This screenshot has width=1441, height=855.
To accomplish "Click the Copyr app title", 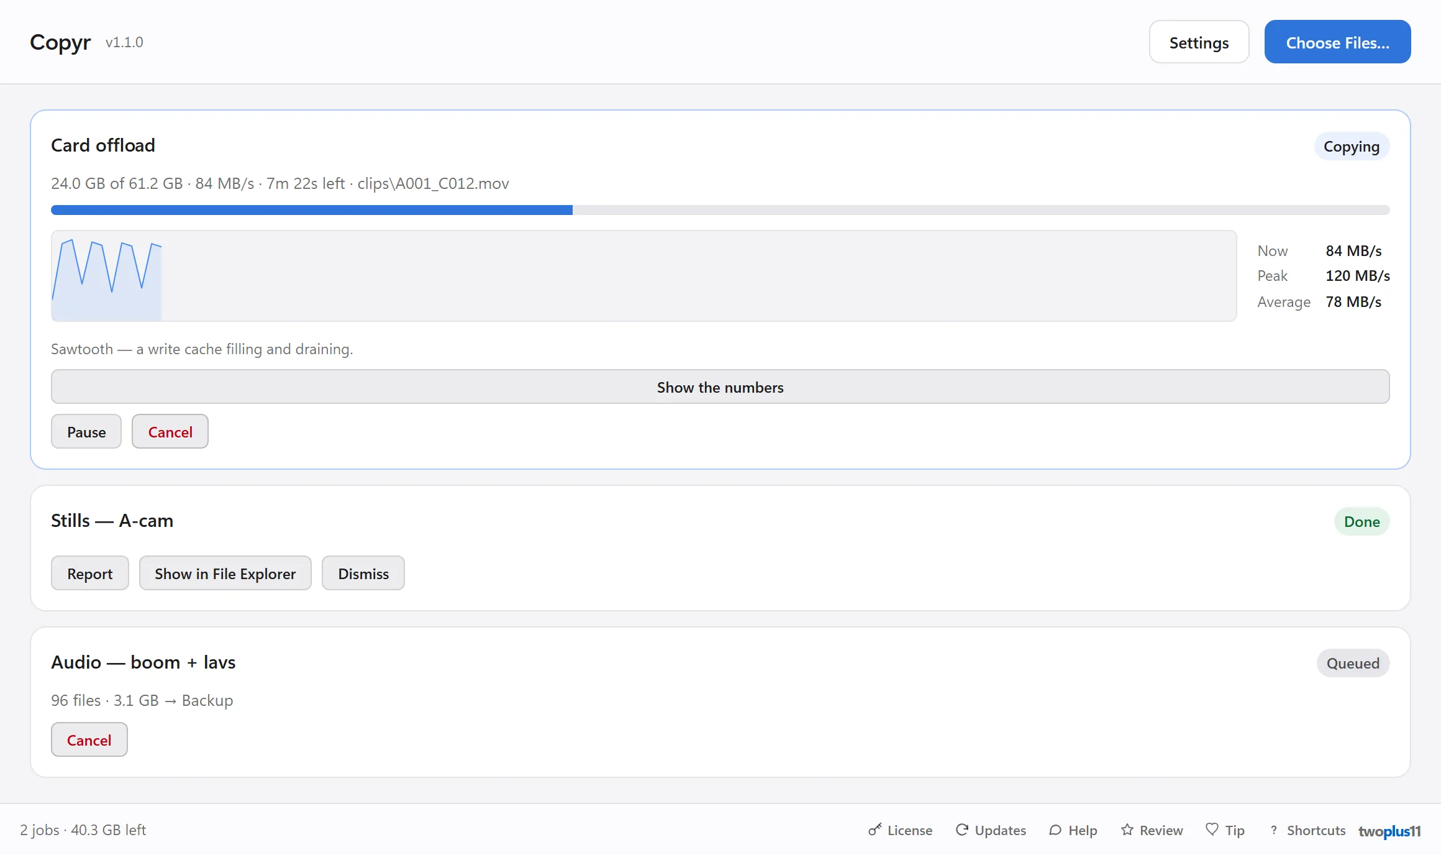I will coord(60,42).
